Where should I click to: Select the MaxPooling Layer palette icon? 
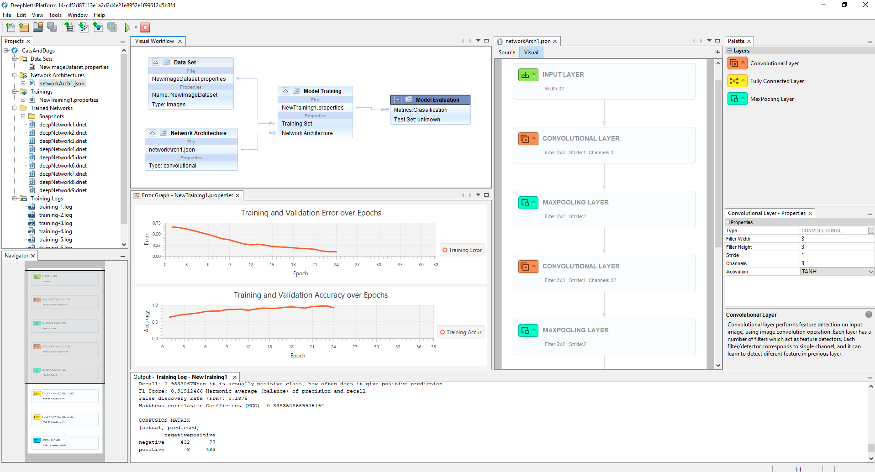(x=737, y=99)
